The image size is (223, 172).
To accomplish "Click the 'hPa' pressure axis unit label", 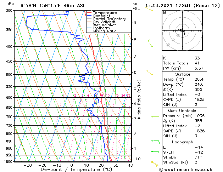I will click(10, 4).
